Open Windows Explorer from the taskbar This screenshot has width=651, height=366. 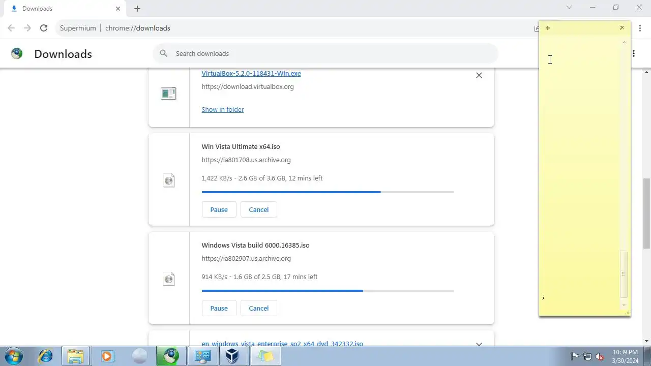(x=76, y=356)
